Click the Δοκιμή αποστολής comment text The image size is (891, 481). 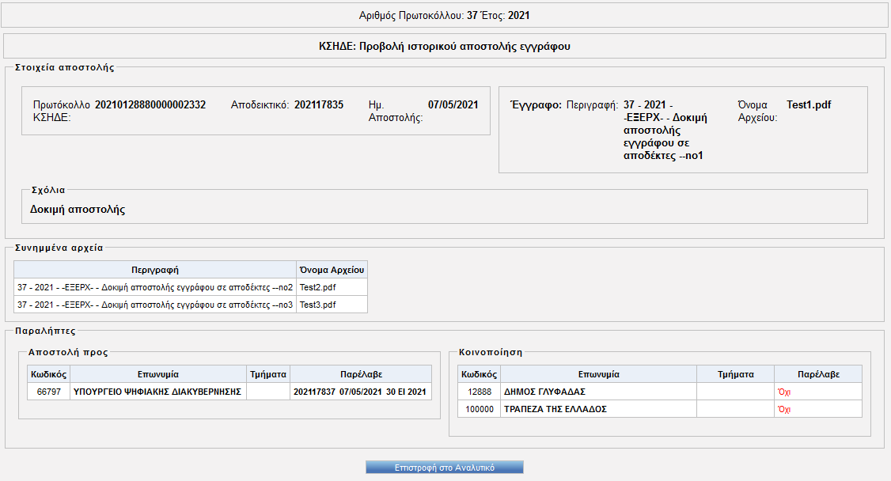tap(78, 210)
